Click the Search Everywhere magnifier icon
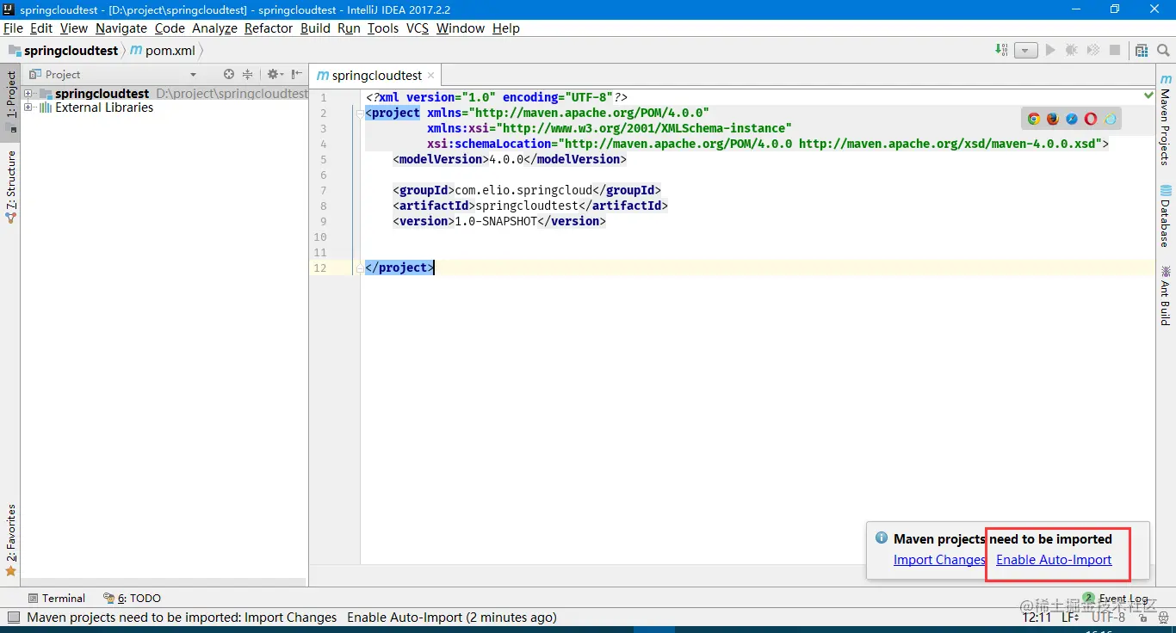The image size is (1176, 633). [1163, 50]
